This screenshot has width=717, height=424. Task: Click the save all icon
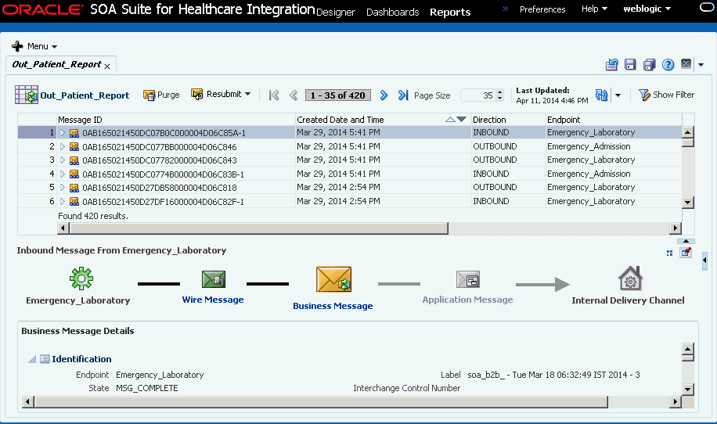coord(649,64)
